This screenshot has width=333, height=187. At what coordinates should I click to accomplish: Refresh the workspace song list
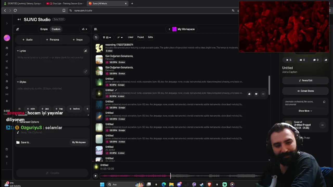click(96, 37)
